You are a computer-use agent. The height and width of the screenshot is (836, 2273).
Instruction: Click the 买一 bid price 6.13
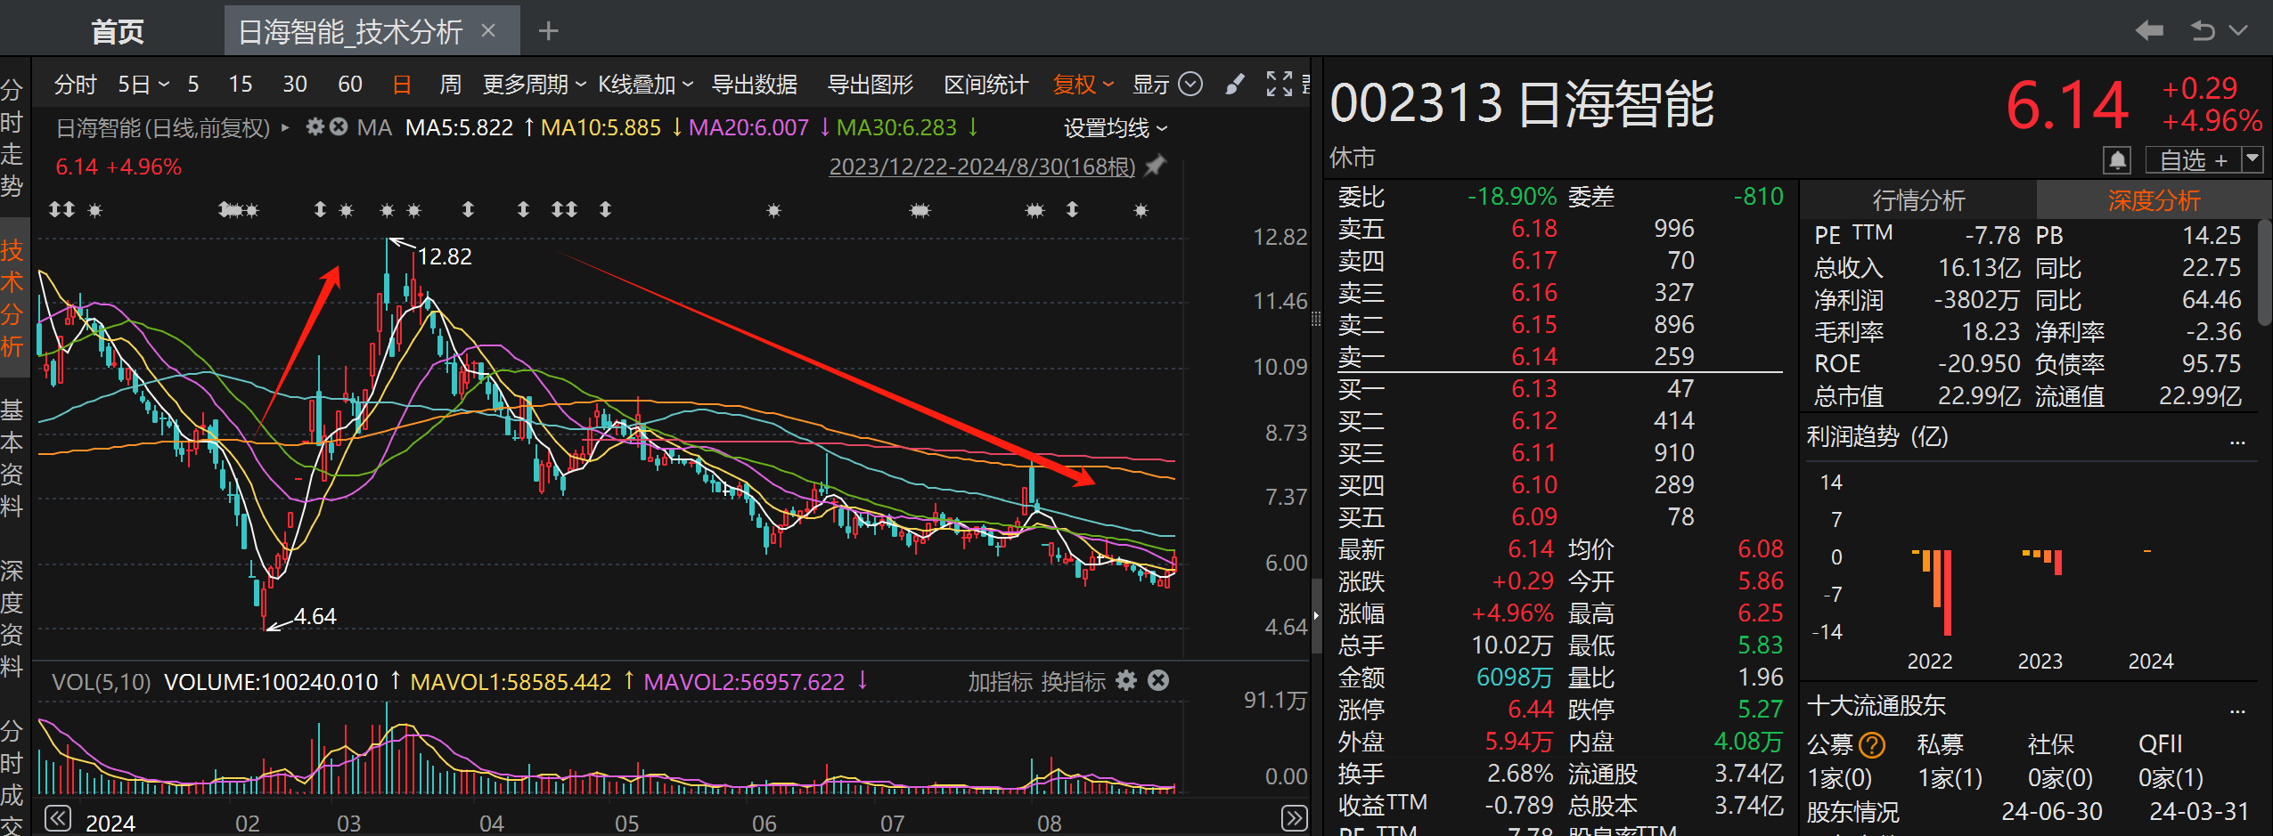1534,388
